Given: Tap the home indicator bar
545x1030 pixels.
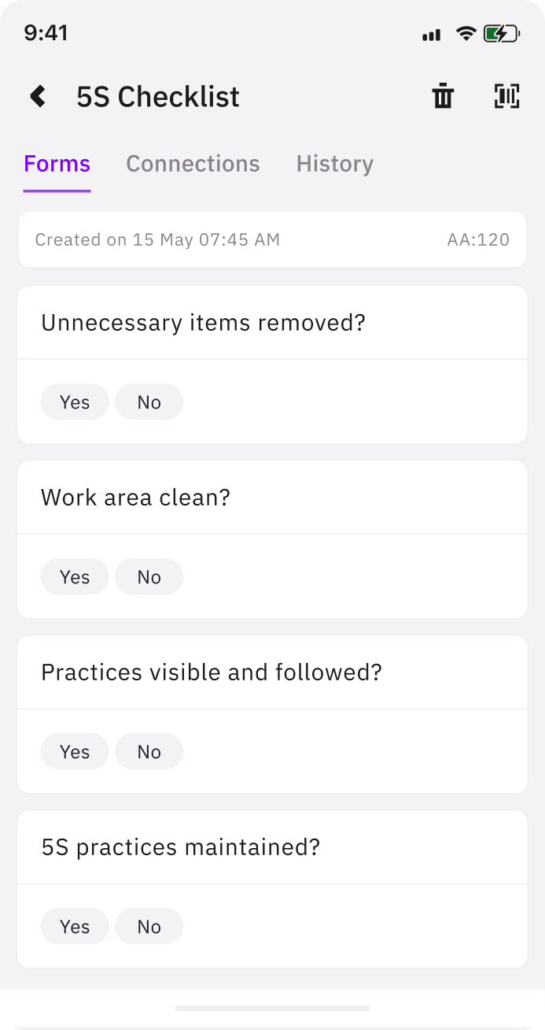Looking at the screenshot, I should [272, 1008].
